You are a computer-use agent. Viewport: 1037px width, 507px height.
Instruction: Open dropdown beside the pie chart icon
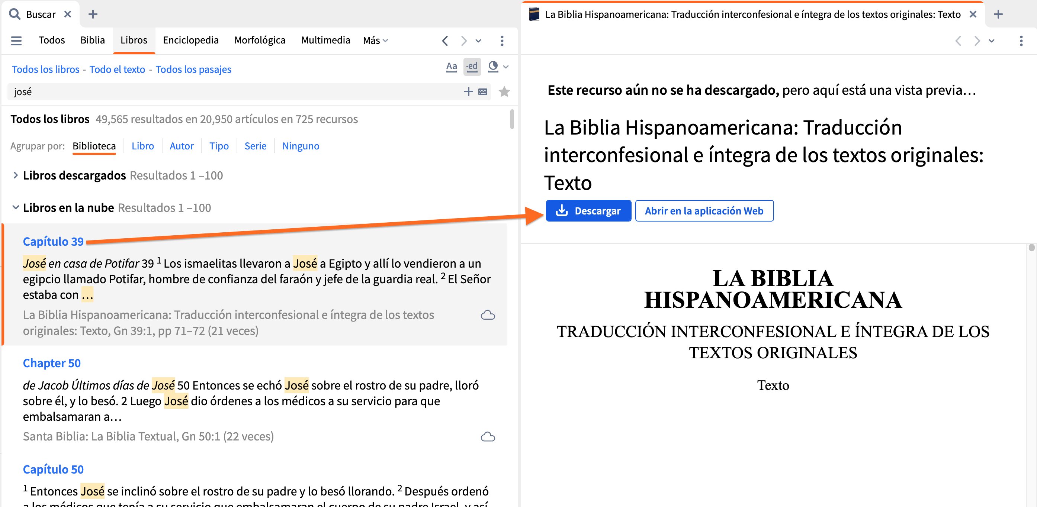coord(505,67)
